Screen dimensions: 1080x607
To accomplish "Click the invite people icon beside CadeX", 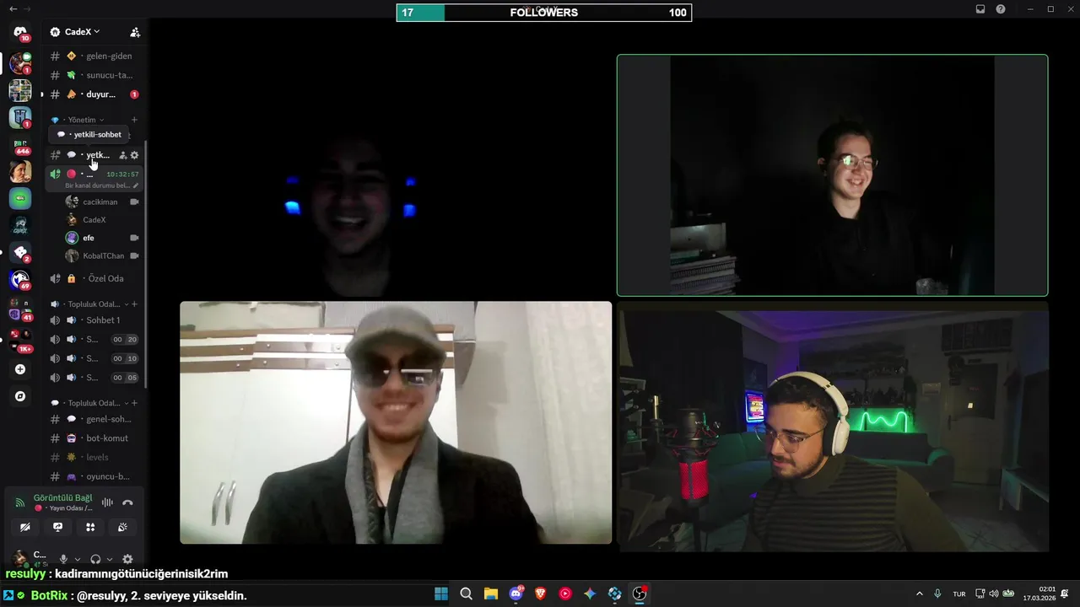I will tap(135, 32).
